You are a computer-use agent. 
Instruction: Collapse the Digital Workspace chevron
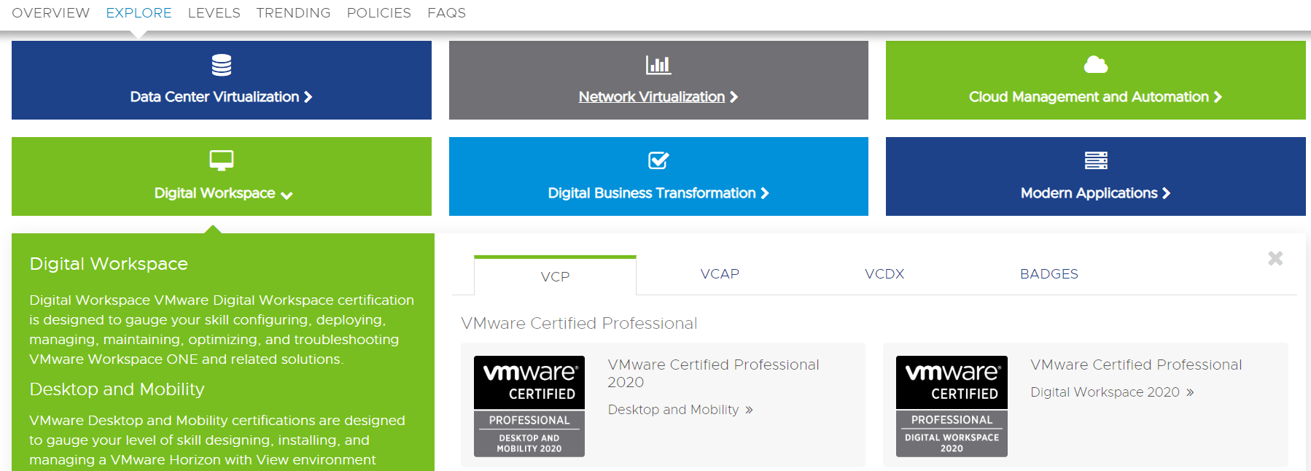point(287,195)
